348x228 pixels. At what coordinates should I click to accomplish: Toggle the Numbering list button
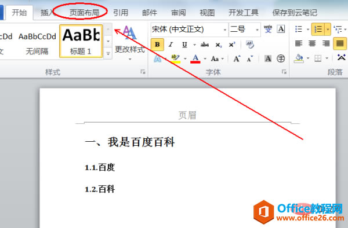[x=318, y=29]
